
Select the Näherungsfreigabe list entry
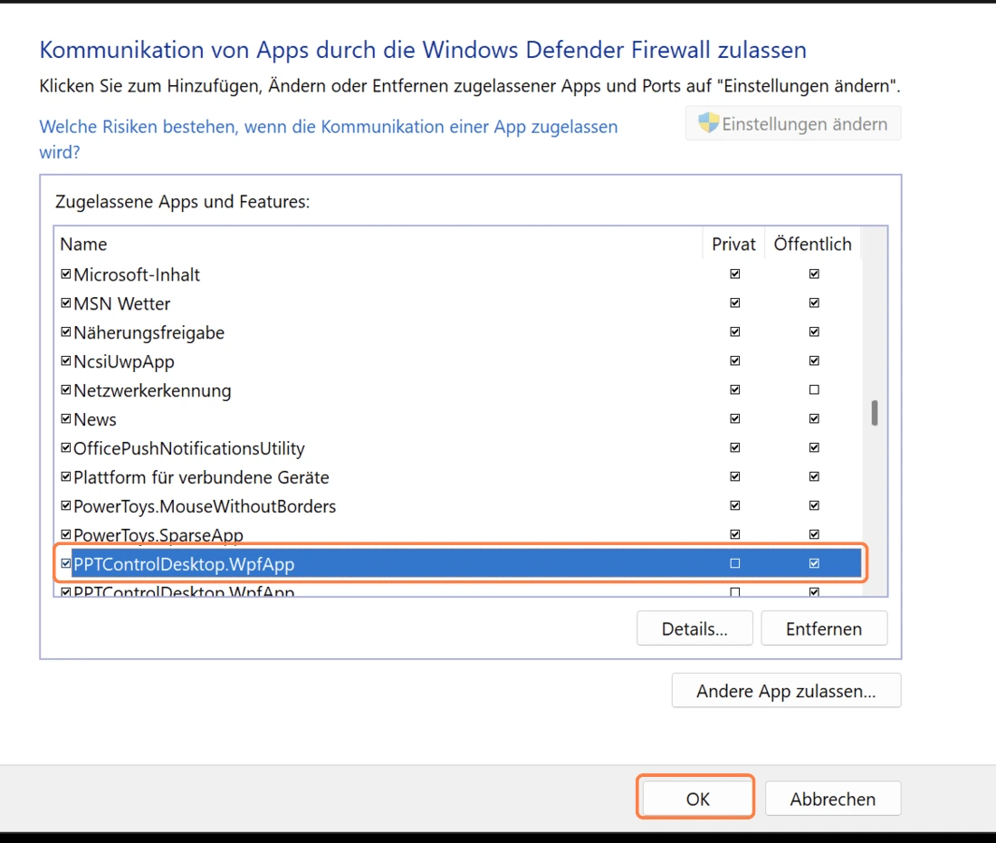(149, 333)
